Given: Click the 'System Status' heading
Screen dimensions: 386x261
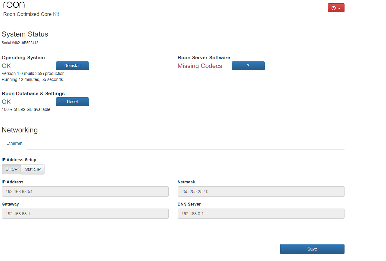Looking at the screenshot, I should coord(25,34).
